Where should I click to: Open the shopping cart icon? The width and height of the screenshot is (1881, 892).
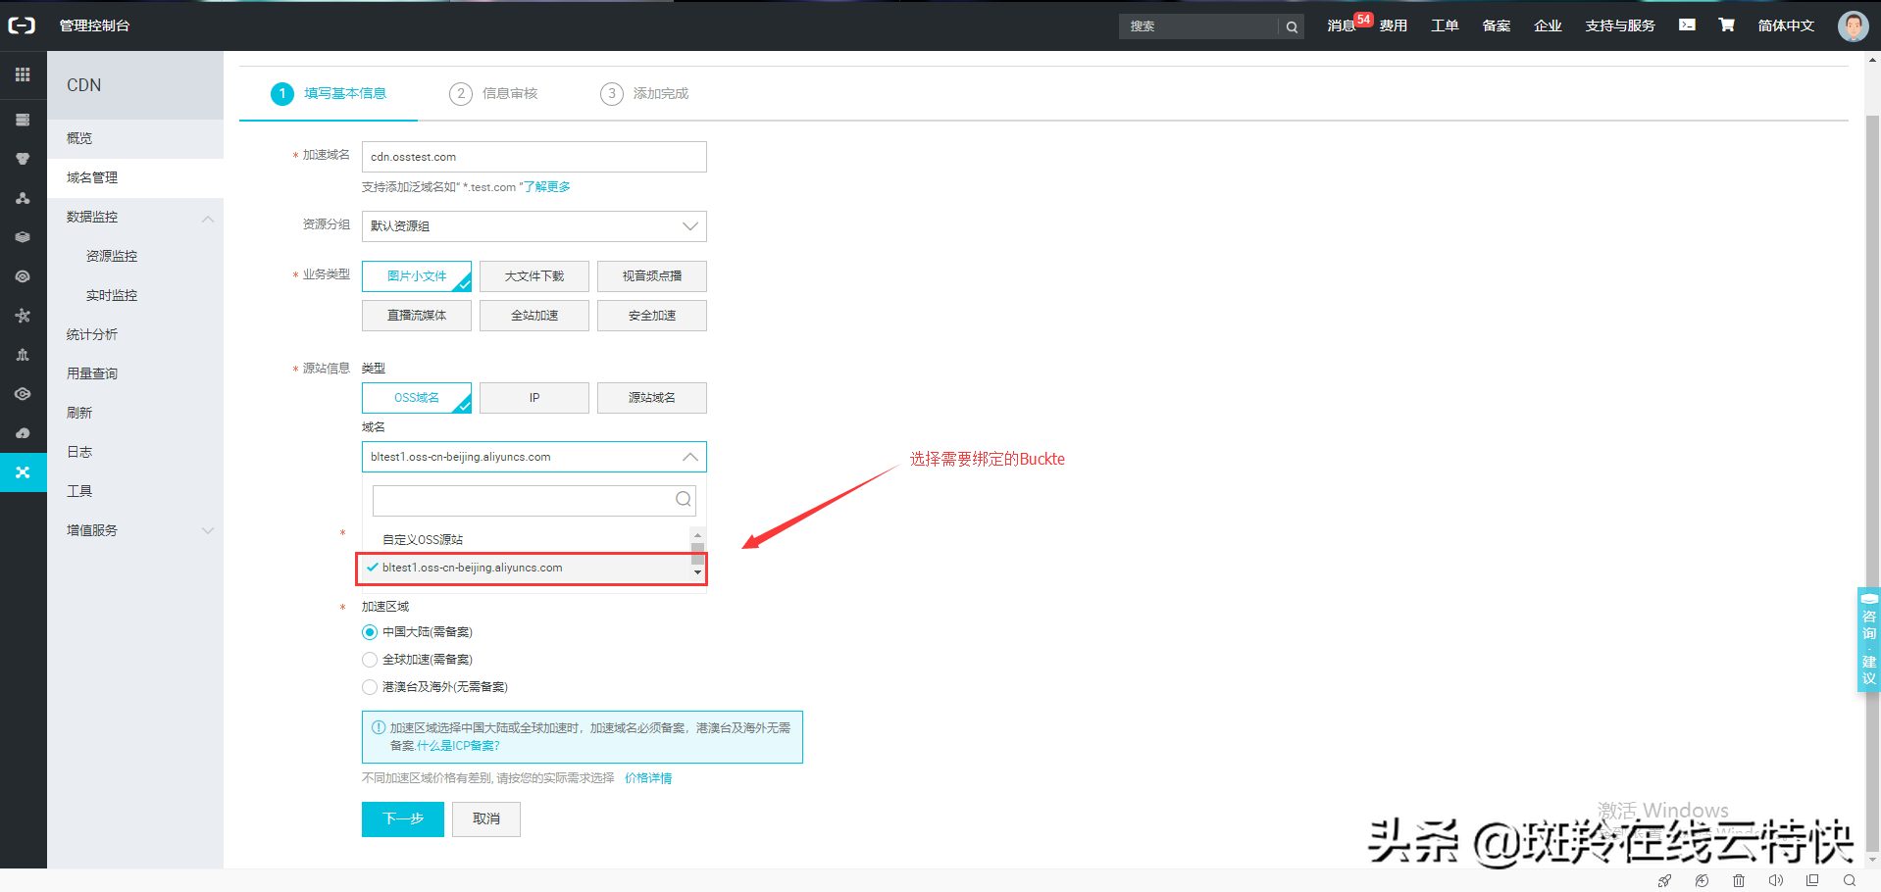click(1726, 25)
